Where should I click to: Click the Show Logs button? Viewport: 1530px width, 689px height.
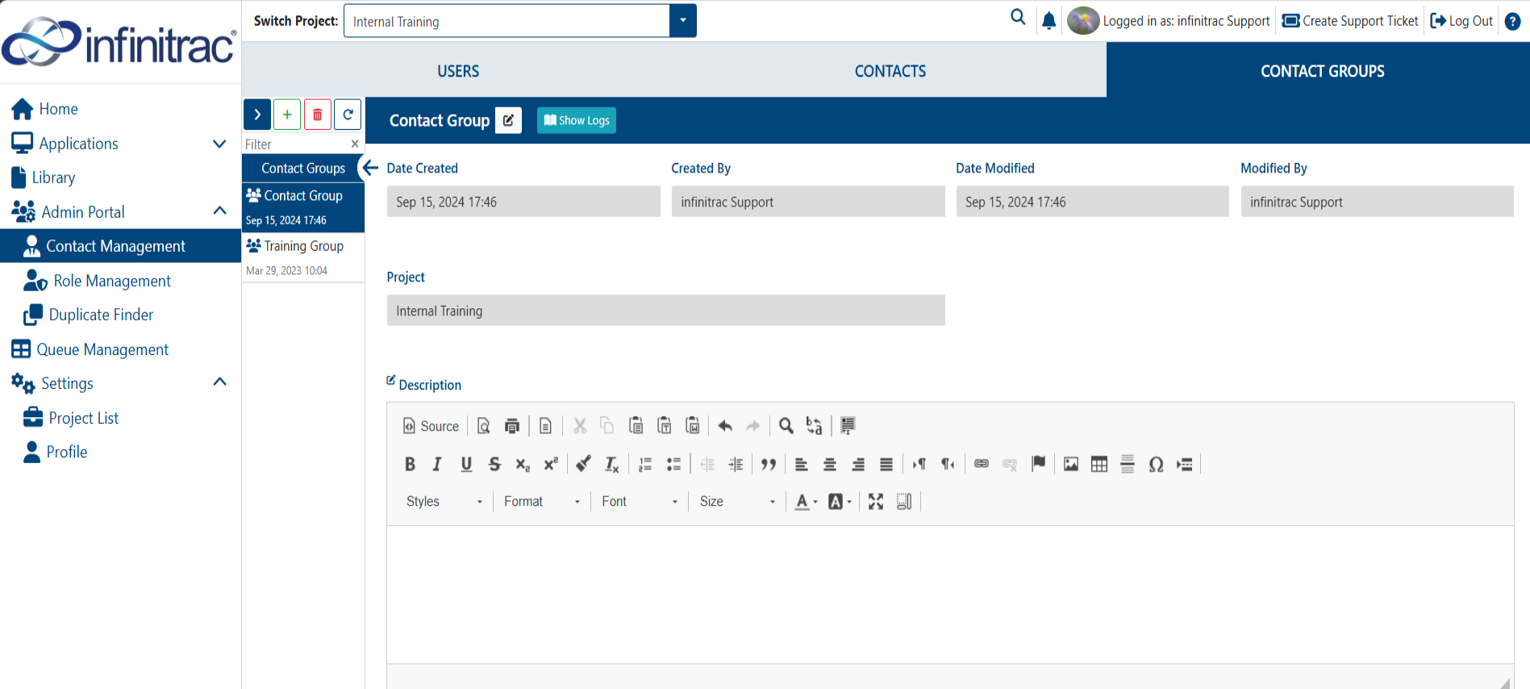(x=577, y=120)
